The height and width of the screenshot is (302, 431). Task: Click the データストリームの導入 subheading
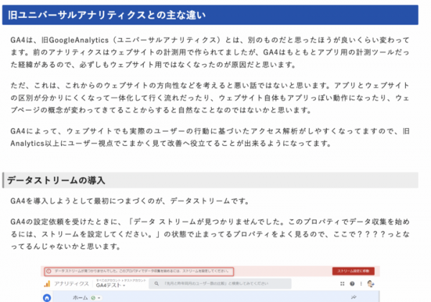pyautogui.click(x=56, y=180)
